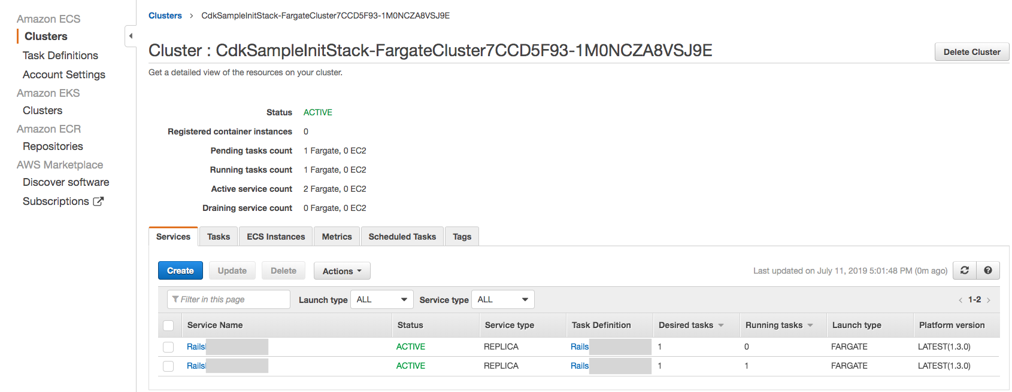1012x392 pixels.
Task: Click the 1-2 pagination range
Action: [x=975, y=299]
